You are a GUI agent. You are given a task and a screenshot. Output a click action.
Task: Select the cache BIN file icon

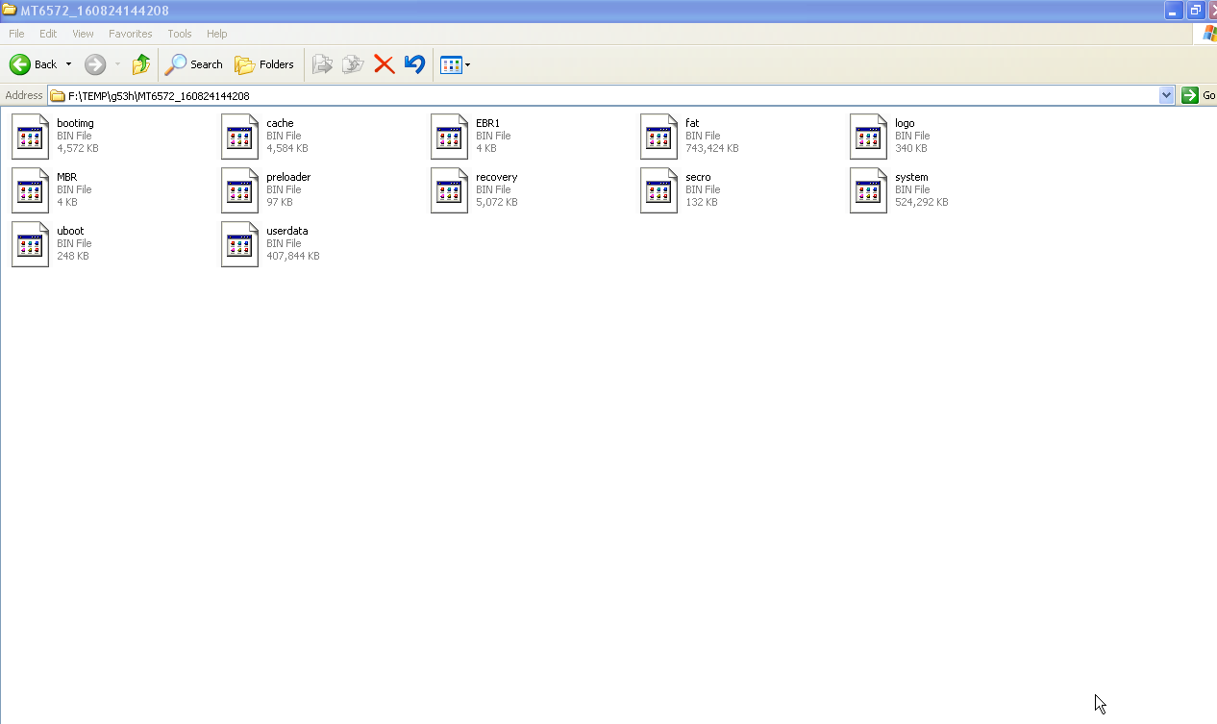[x=239, y=137]
